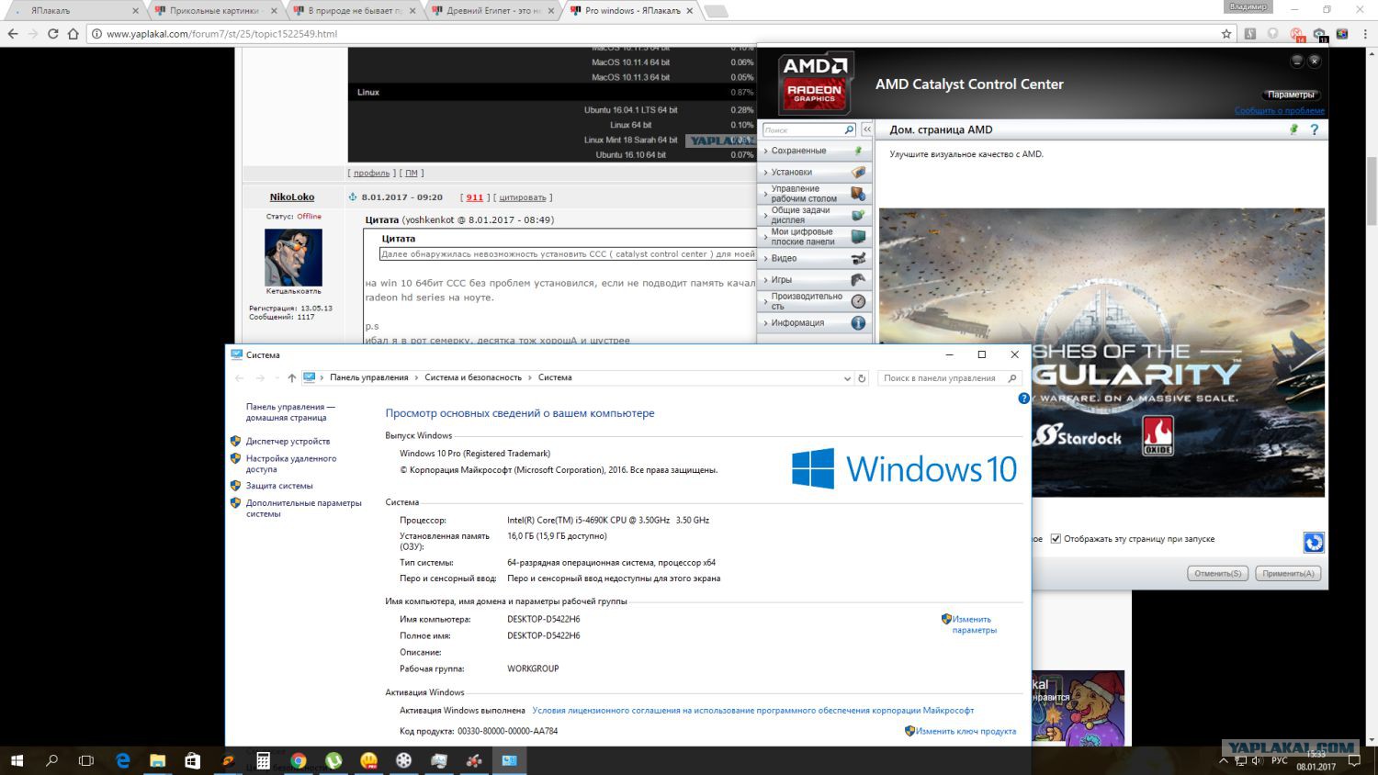Open Device Manager link in System window
Image resolution: width=1378 pixels, height=775 pixels.
288,442
